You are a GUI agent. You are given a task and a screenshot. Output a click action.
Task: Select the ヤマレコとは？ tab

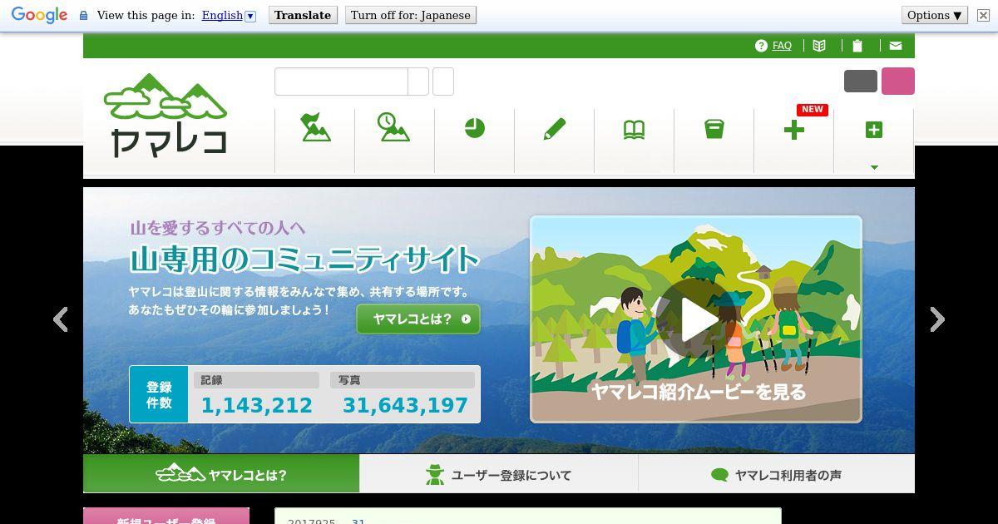[221, 475]
